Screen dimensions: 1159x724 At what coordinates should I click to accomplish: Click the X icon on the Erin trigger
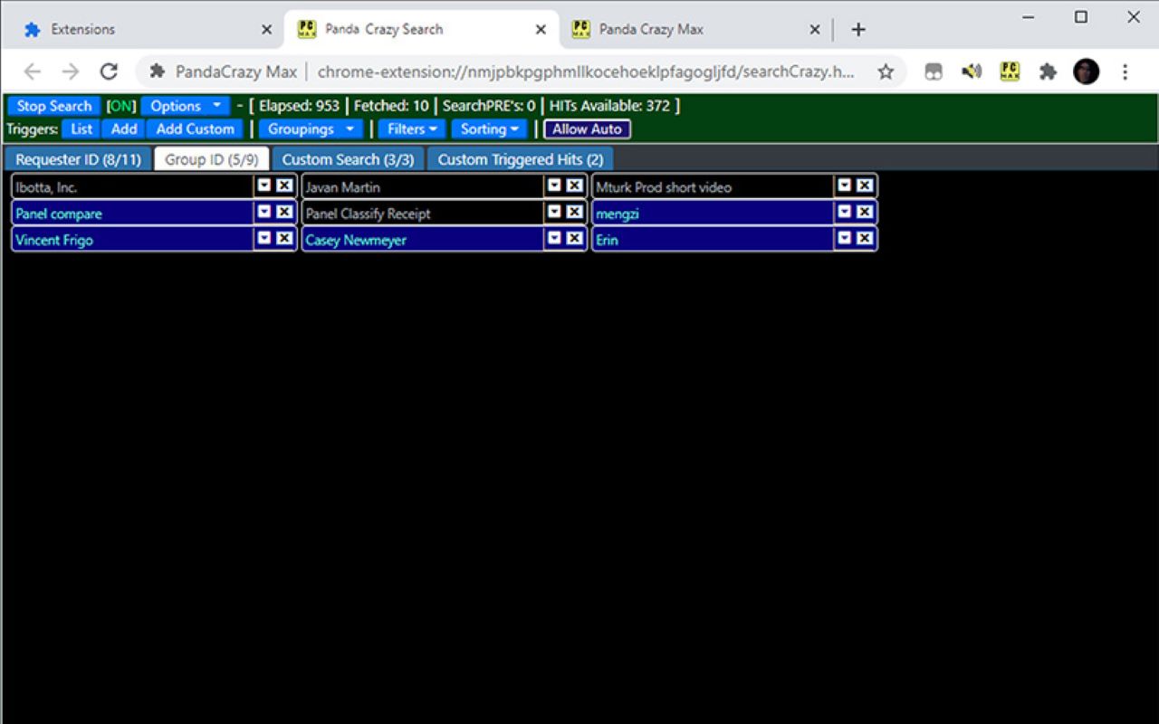(865, 239)
